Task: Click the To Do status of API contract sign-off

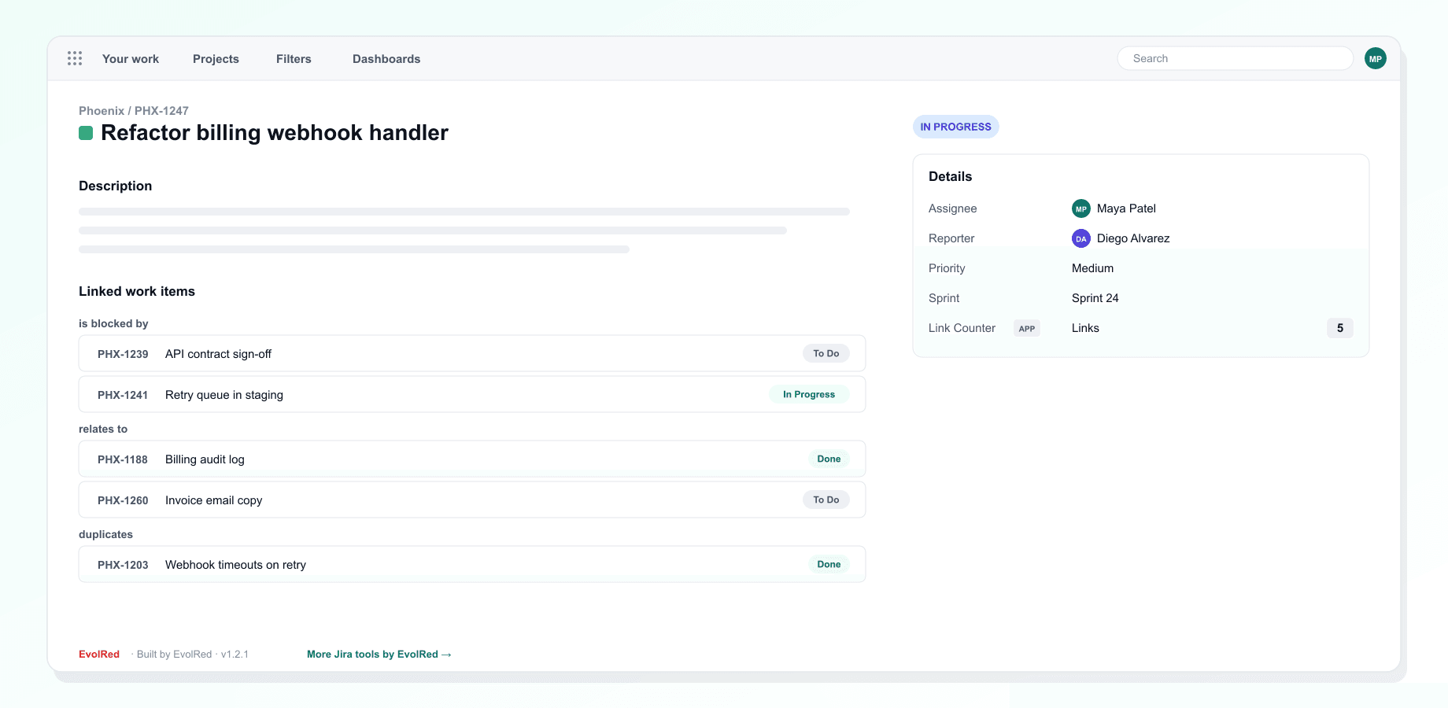Action: (826, 353)
